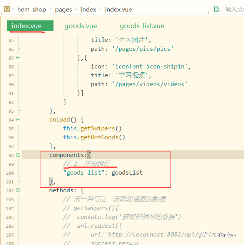Click the '/pages/videos/videos' path string

[x=150, y=84]
